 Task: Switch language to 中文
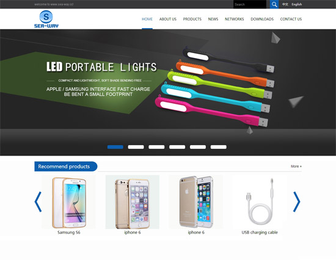[285, 4]
